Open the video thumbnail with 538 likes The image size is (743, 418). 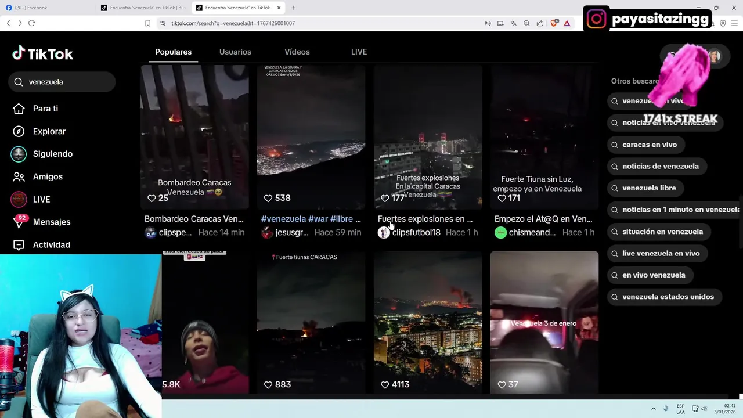(311, 136)
